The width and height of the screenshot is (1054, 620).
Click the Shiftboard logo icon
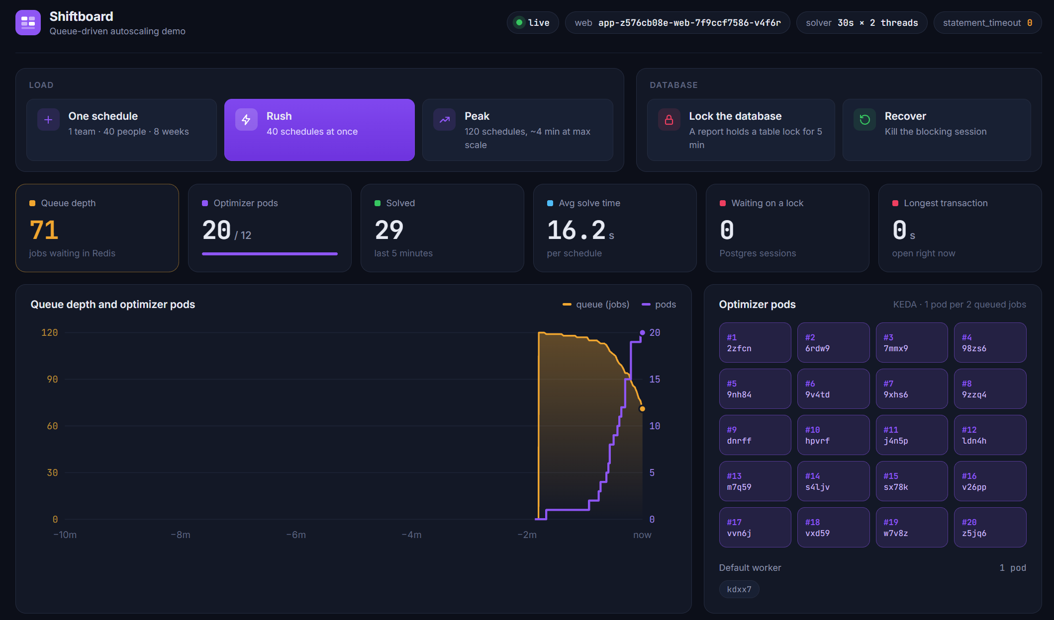coord(28,23)
